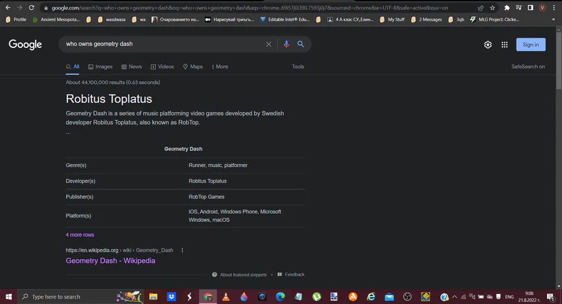This screenshot has height=304, width=562.
Task: Show more bookmarks with the overflow chevron
Action: [554, 19]
